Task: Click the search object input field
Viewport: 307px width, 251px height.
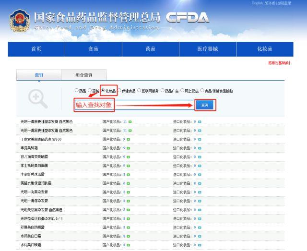Action: coord(135,105)
